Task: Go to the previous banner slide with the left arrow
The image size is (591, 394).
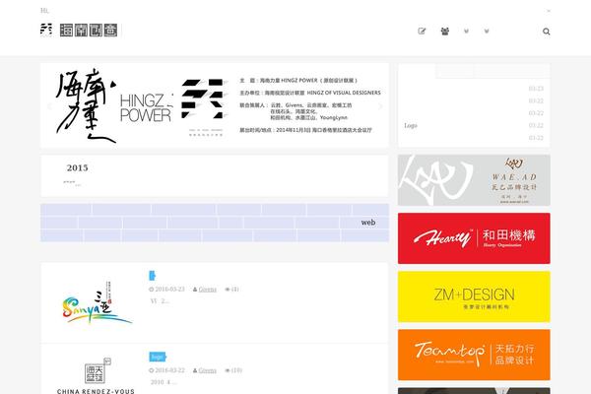Action: pos(49,106)
